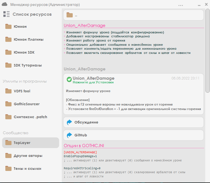Viewport: 210px width, 183px height.
Task: Click the vertical scrollbar thumb
Action: (x=207, y=51)
